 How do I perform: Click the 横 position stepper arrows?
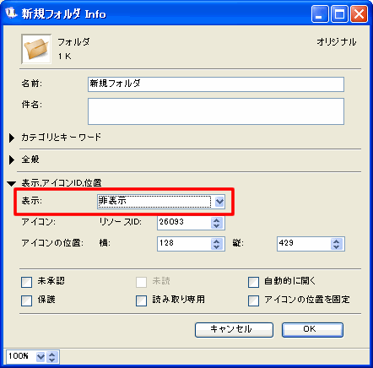216,244
